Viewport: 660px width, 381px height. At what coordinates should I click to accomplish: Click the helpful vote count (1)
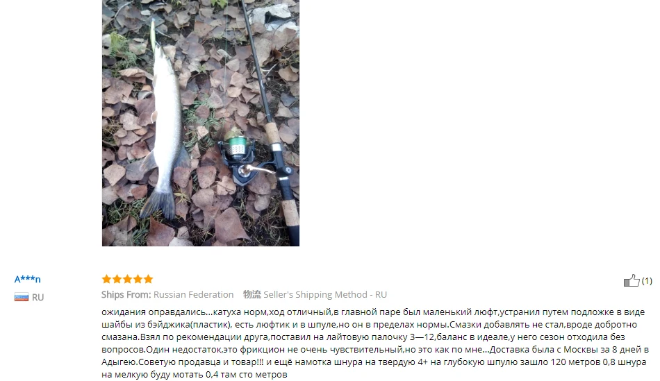click(647, 280)
